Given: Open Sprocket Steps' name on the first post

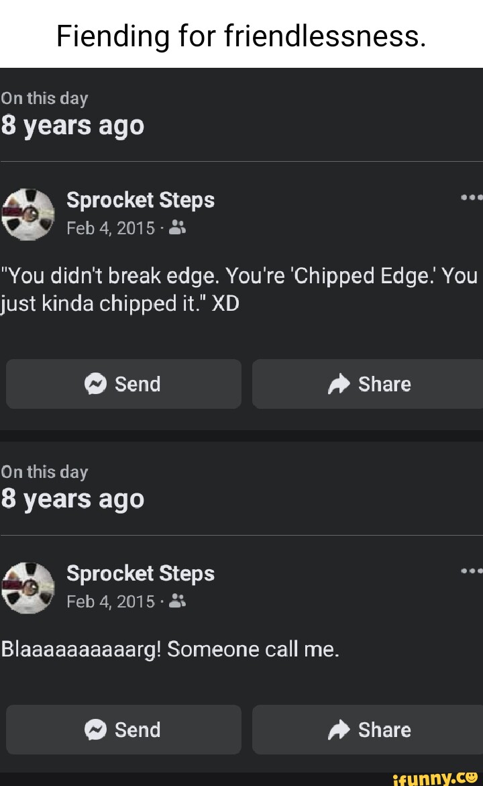Looking at the screenshot, I should point(140,199).
